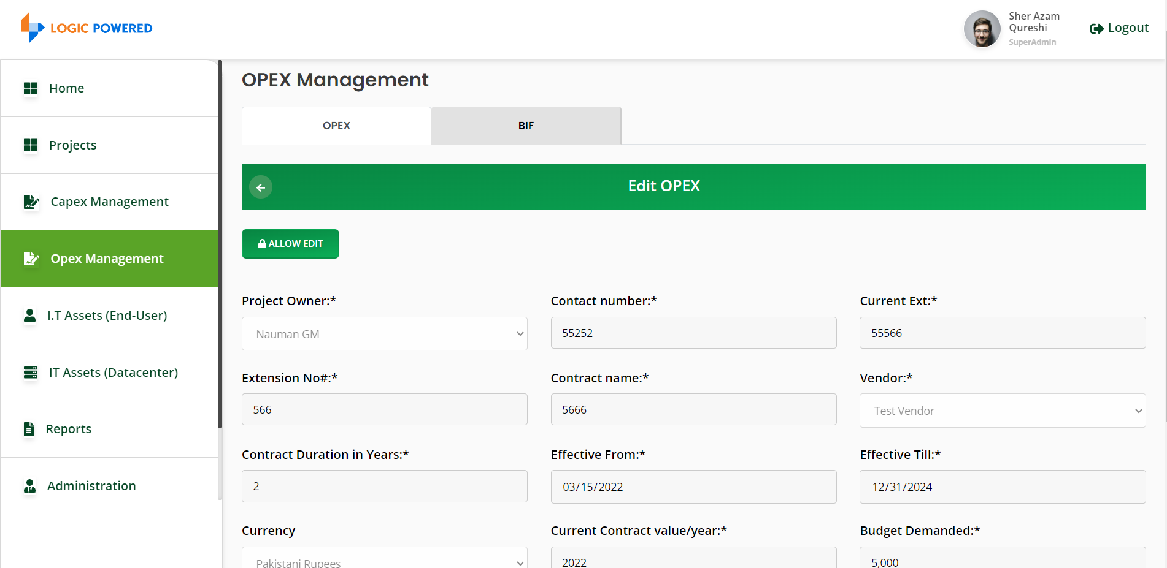
Task: Open the Project Owner dropdown
Action: click(385, 334)
